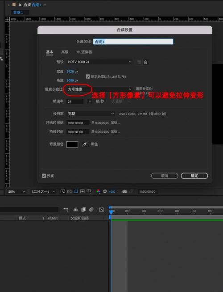Switch to the 高级 tab
Viewport: 223px width, 292px height.
click(x=65, y=52)
